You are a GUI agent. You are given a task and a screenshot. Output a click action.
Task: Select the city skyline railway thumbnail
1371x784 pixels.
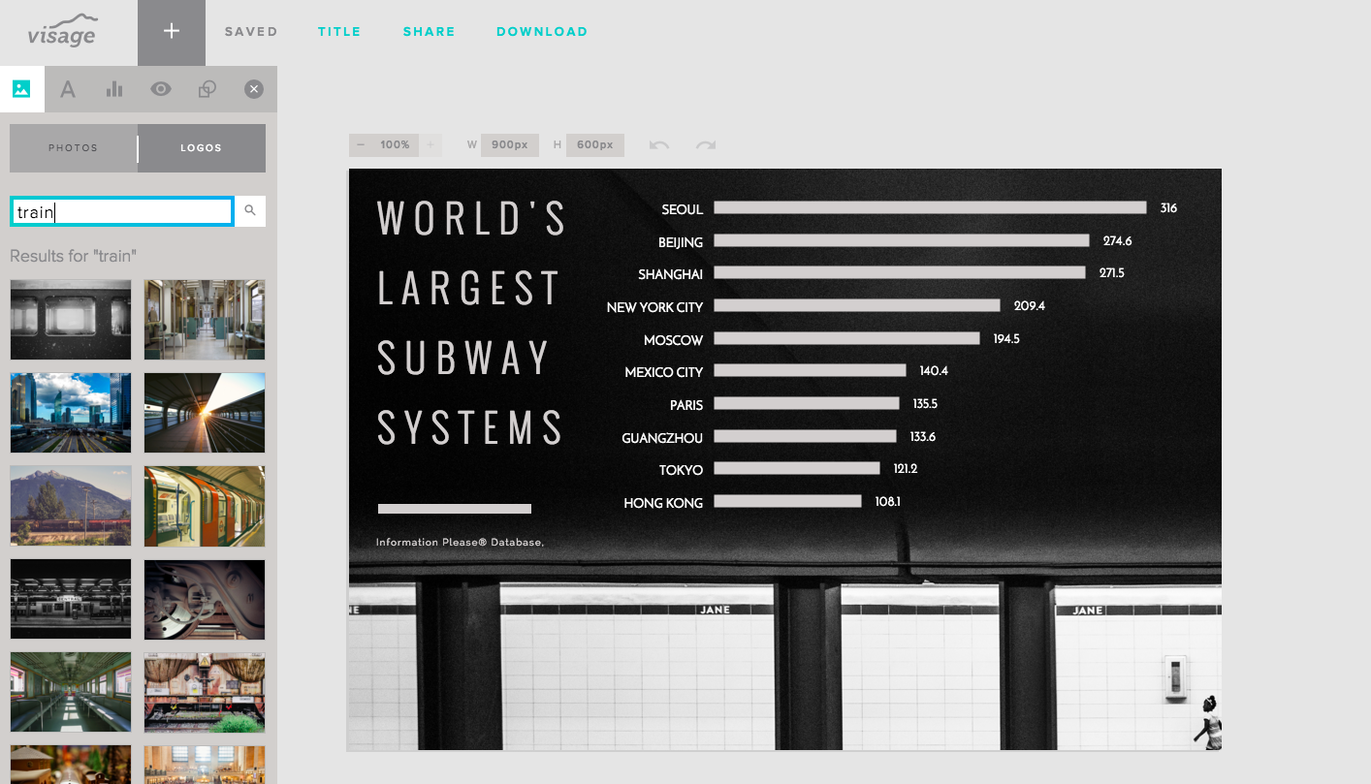tap(71, 413)
